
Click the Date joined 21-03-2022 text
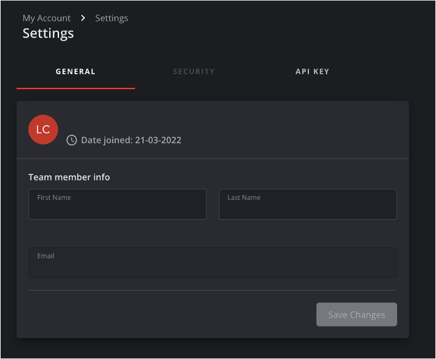coord(131,140)
